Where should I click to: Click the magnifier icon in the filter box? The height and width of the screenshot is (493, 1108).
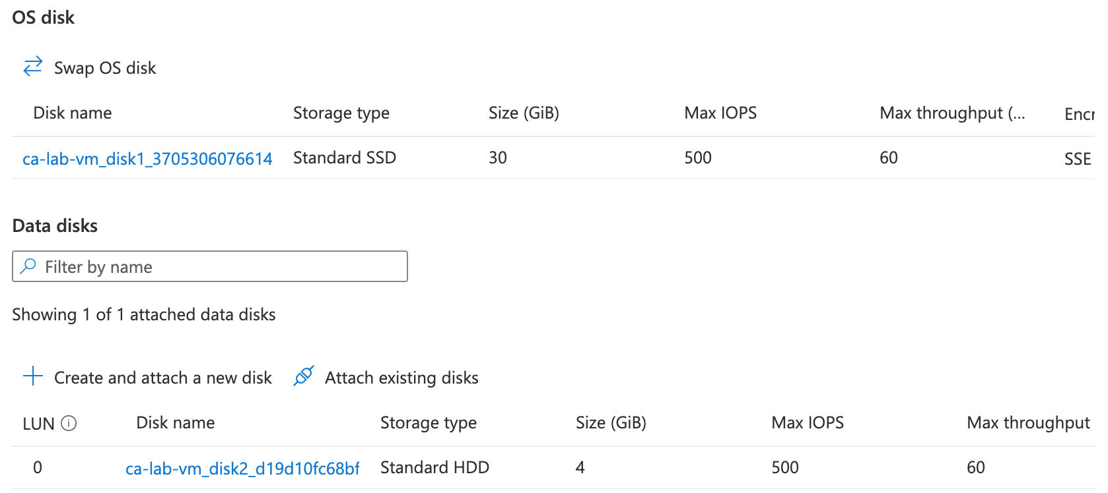(28, 266)
